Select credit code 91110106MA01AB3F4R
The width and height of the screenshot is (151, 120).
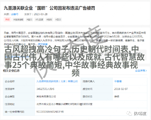click(50, 112)
